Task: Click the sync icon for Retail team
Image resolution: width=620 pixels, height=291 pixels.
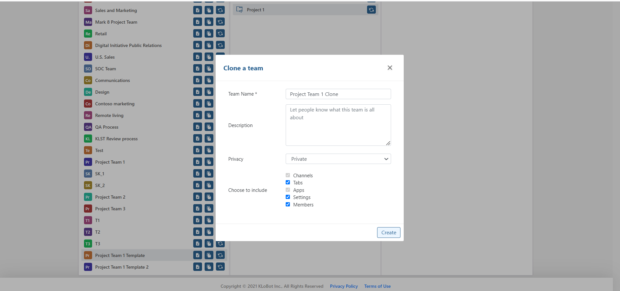Action: click(220, 34)
